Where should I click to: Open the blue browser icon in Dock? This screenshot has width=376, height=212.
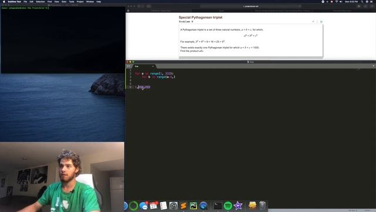[x=203, y=206]
